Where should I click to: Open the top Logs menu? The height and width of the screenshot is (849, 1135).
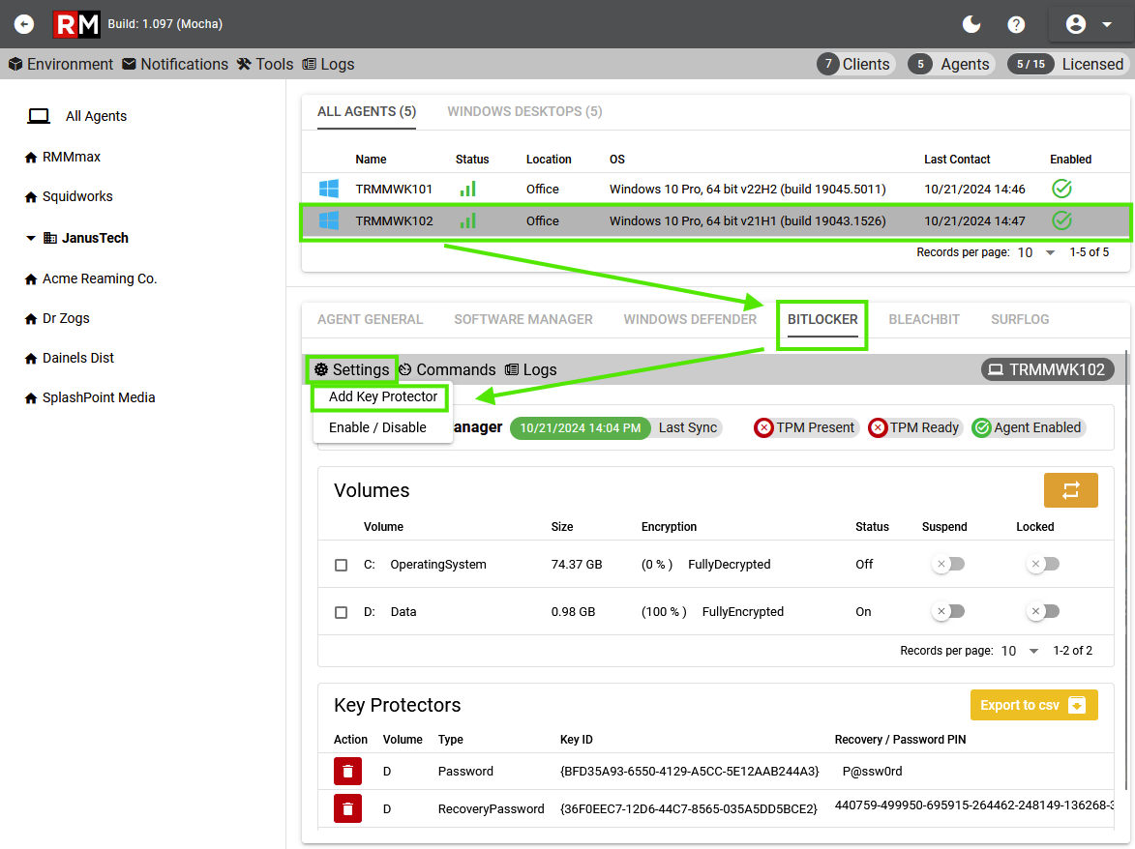pyautogui.click(x=328, y=65)
